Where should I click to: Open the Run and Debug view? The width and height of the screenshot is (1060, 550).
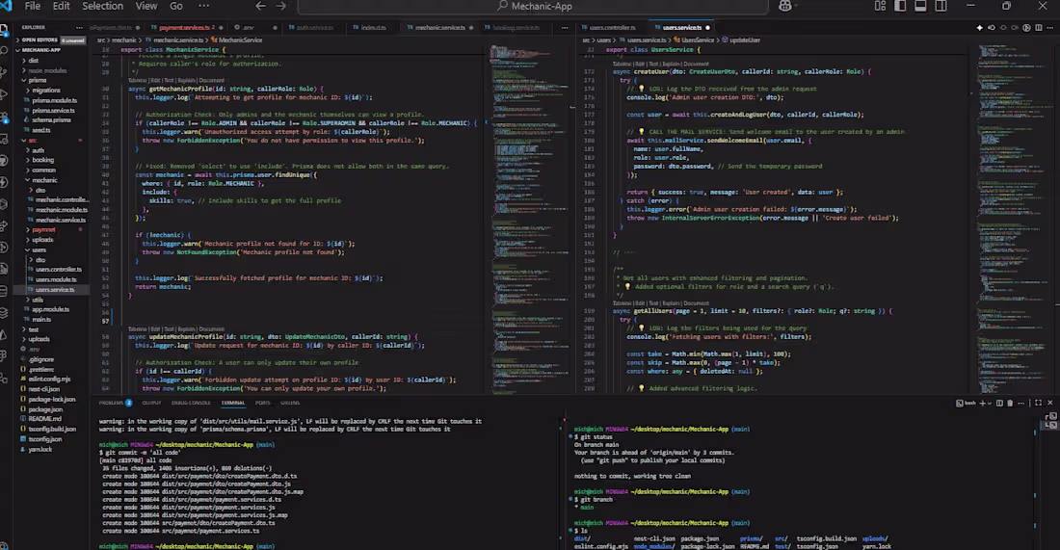pos(5,94)
